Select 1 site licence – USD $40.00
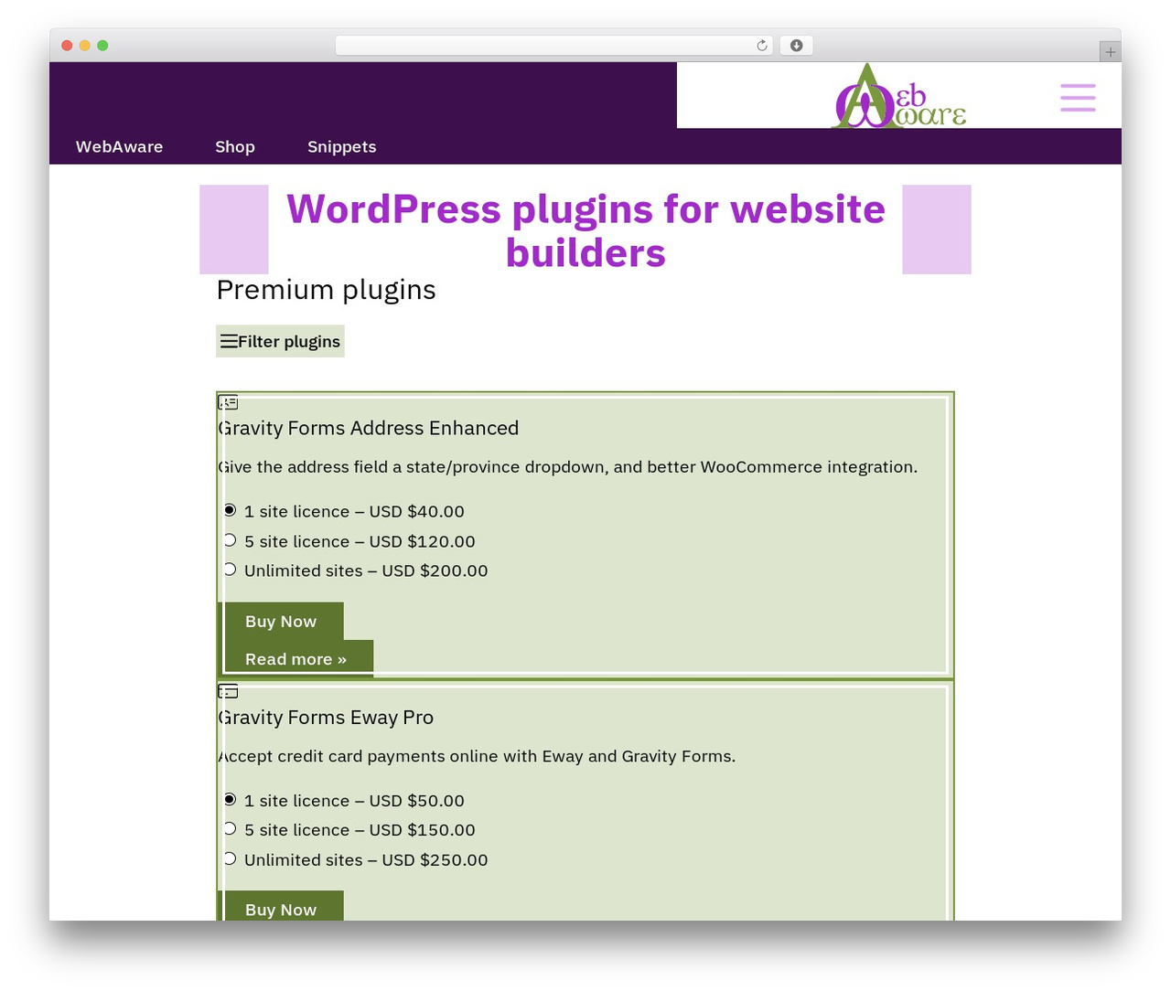This screenshot has height=991, width=1171. (230, 510)
